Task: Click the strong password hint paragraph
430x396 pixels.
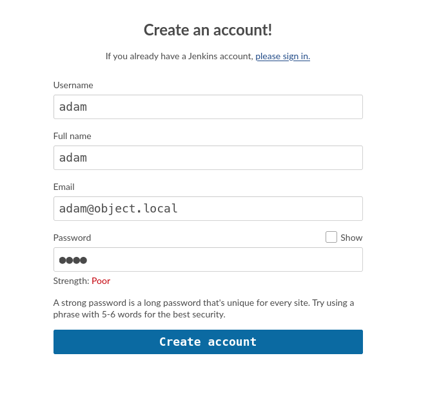Action: click(204, 308)
